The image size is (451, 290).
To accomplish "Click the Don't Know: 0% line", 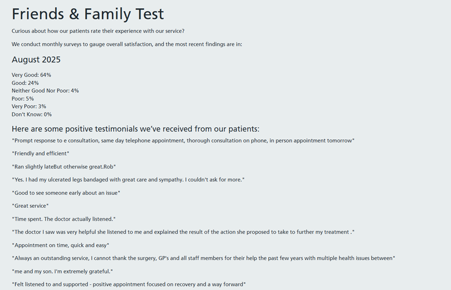I will coord(32,114).
